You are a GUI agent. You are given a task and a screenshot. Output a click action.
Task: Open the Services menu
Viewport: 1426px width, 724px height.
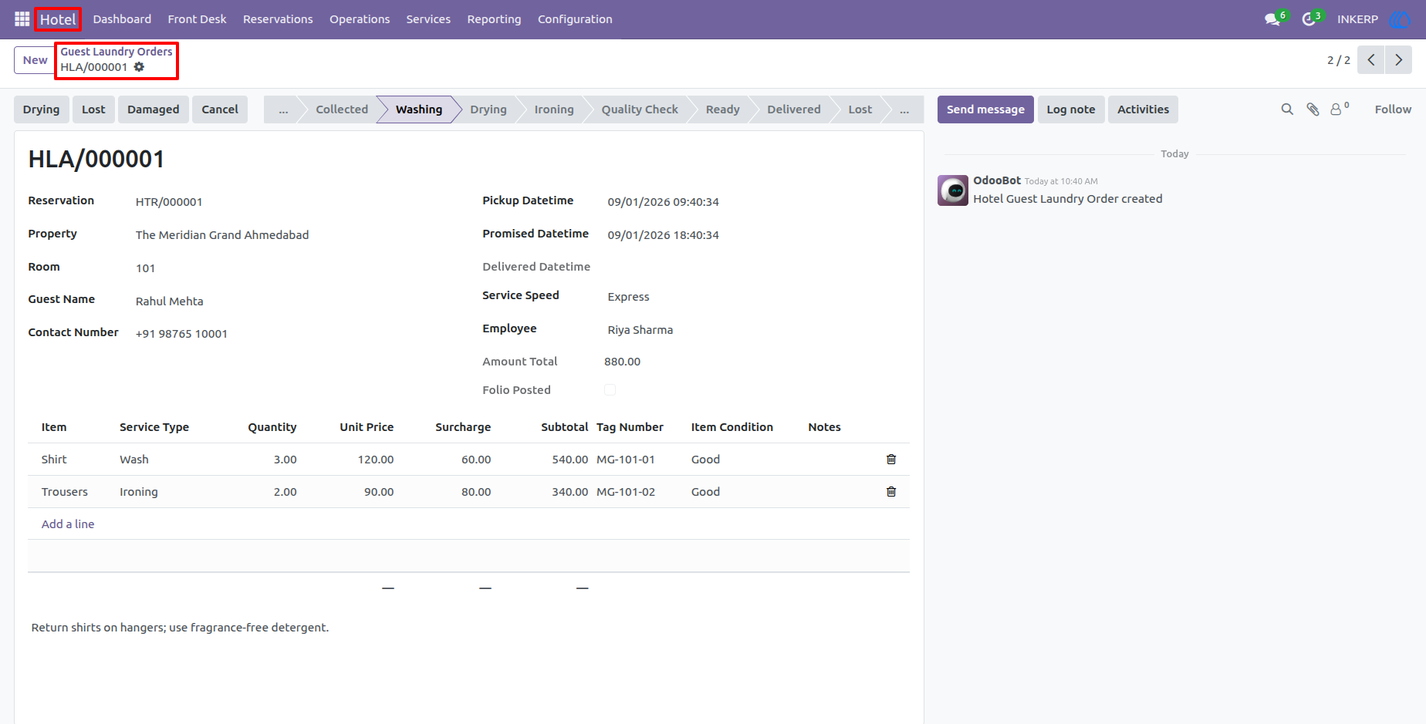pos(428,19)
